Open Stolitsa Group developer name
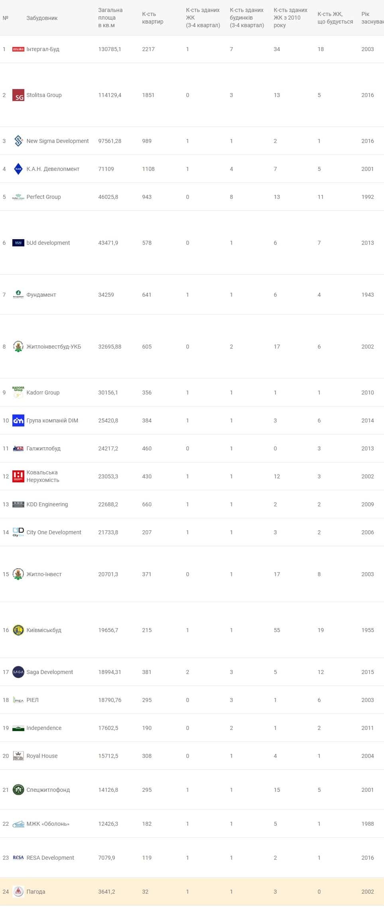The image size is (384, 912). click(x=44, y=95)
